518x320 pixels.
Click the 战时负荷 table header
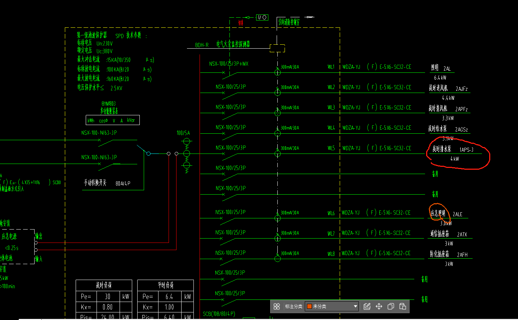pyautogui.click(x=104, y=285)
